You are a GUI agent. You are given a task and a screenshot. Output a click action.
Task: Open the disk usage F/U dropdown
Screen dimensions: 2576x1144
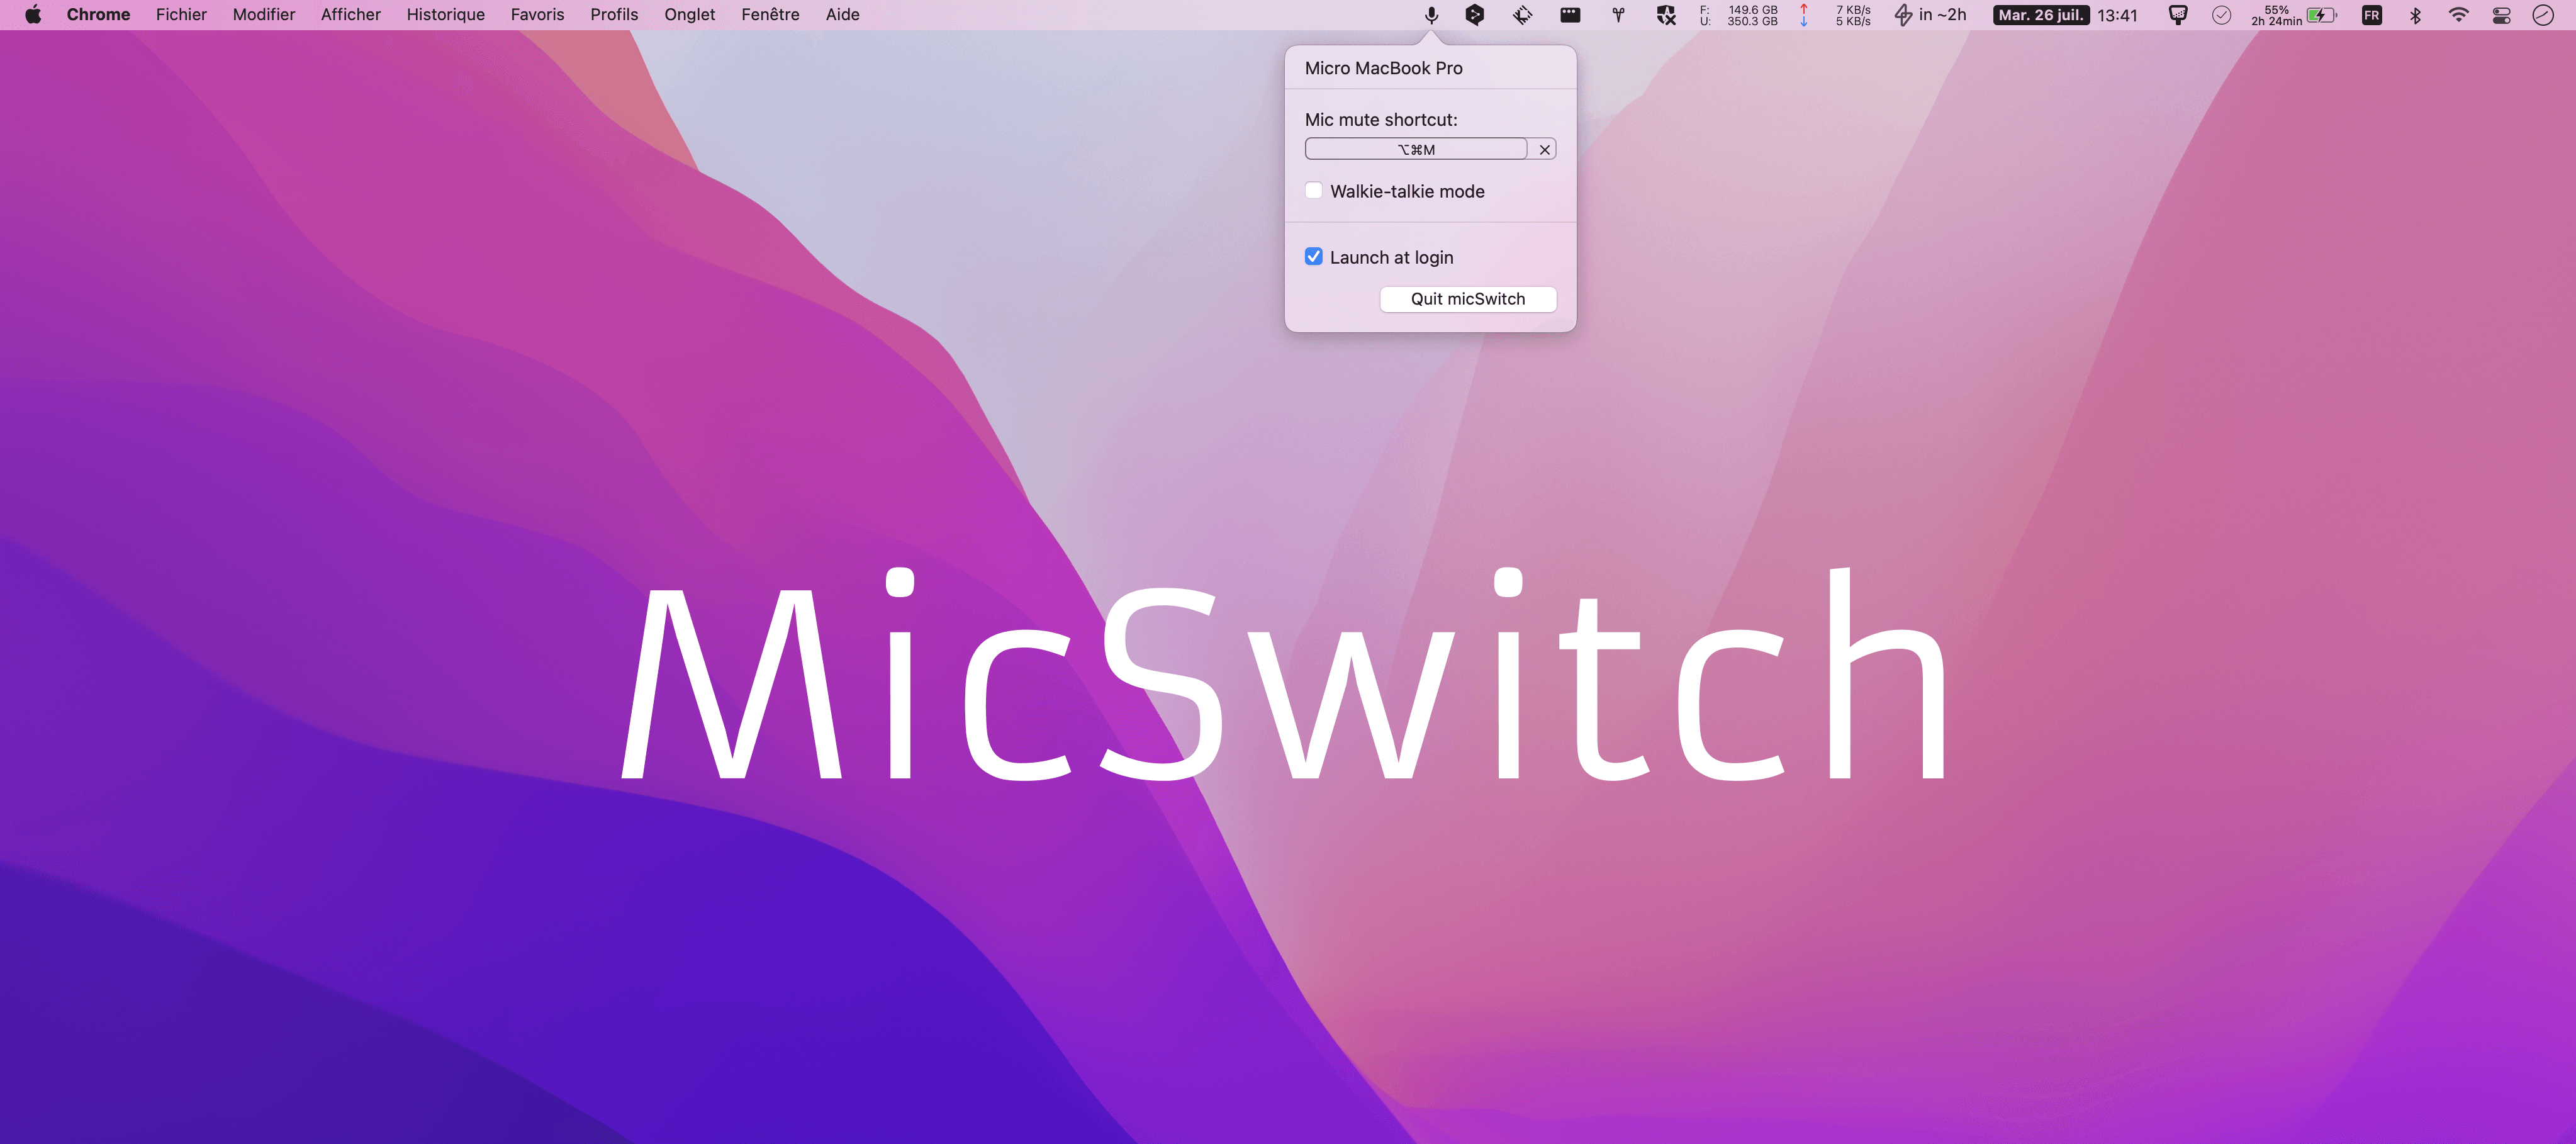(x=1740, y=14)
